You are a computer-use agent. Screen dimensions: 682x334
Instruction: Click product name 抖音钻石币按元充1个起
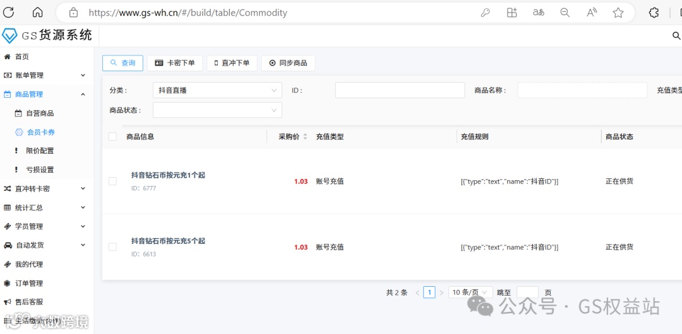169,175
